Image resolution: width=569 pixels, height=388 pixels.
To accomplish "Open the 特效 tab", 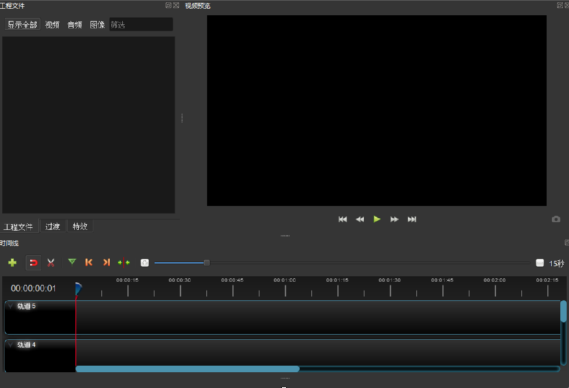I will tap(79, 226).
